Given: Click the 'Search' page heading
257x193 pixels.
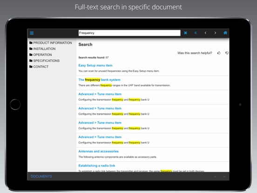Looking at the screenshot, I should click(85, 44).
